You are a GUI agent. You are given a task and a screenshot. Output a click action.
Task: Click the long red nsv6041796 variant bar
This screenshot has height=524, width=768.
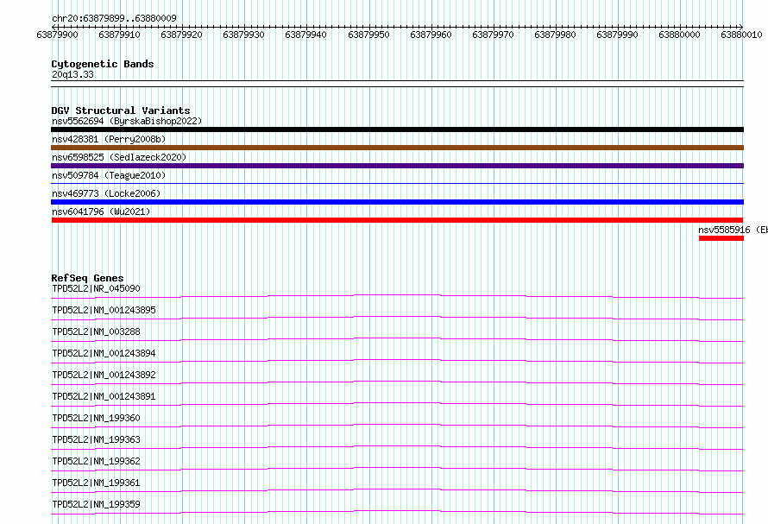[397, 220]
